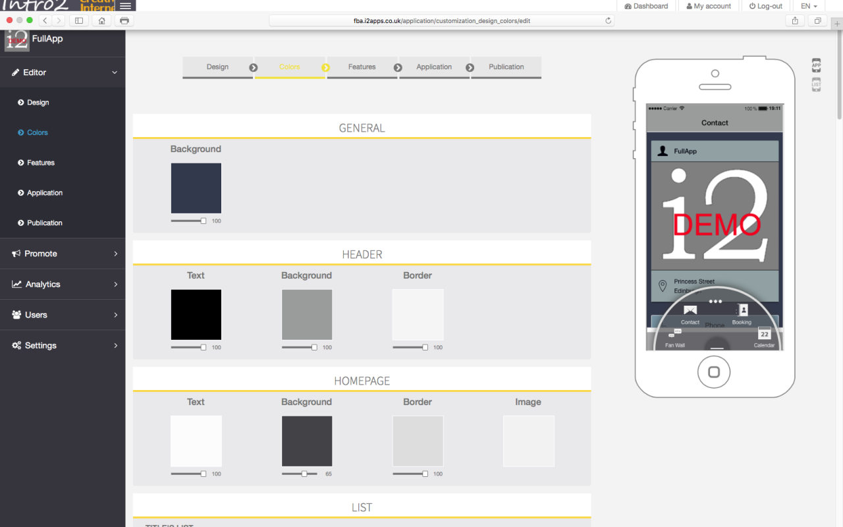Open the Dashboard link

pos(646,6)
